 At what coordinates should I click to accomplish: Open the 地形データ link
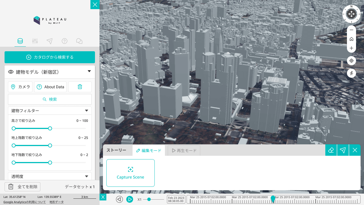click(57, 202)
